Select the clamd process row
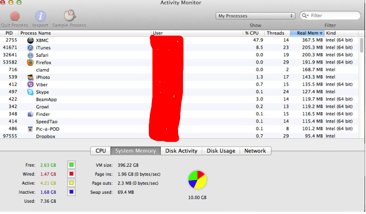Screen dimensions: 366x214 click(179, 70)
